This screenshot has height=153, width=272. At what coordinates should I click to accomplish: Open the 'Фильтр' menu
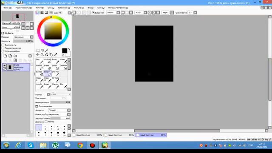(x=79, y=8)
